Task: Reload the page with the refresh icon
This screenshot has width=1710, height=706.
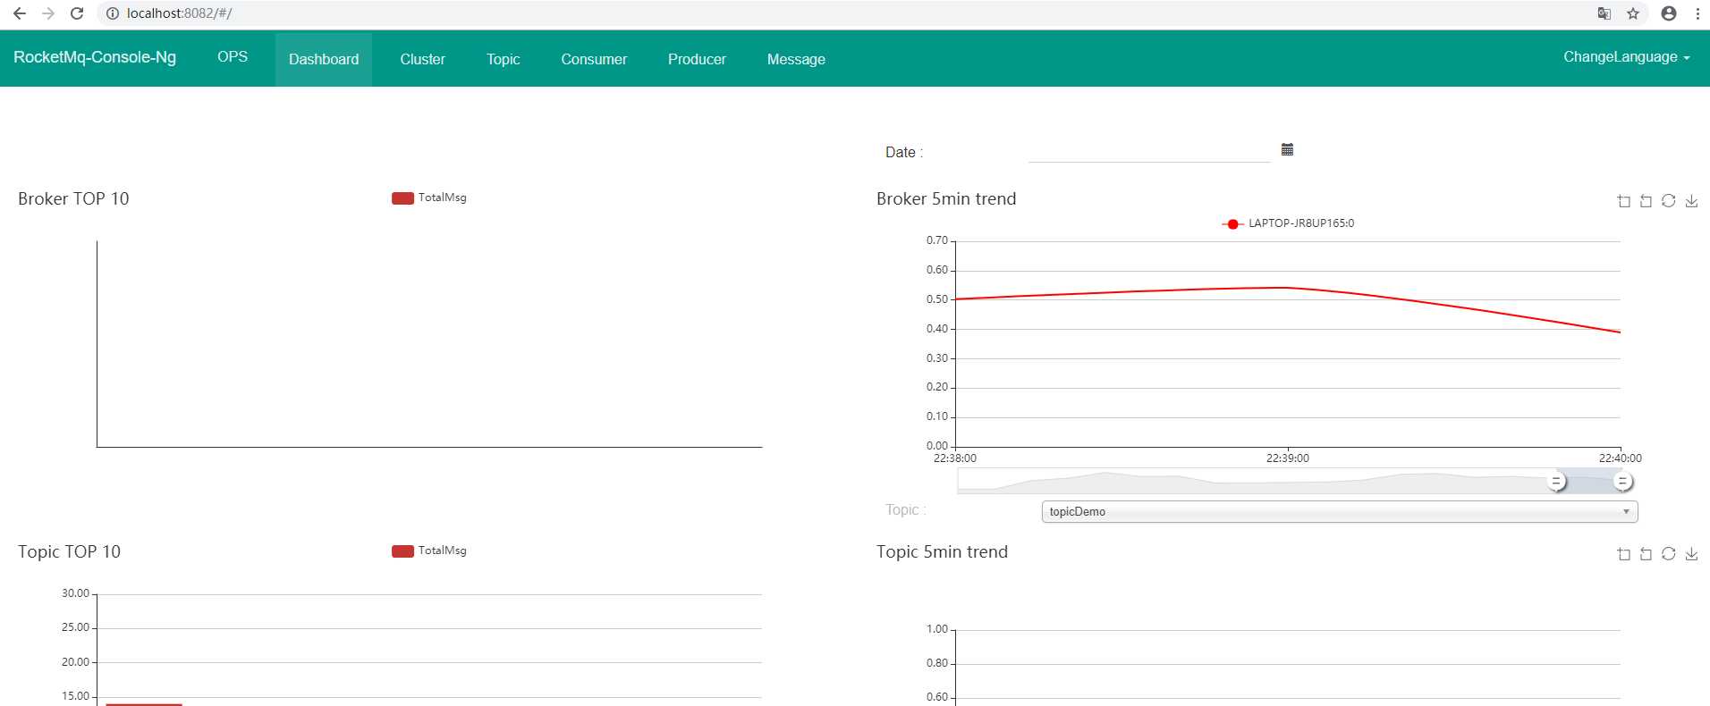Action: [77, 13]
